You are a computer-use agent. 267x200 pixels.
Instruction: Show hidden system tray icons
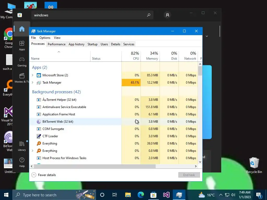(x=221, y=195)
